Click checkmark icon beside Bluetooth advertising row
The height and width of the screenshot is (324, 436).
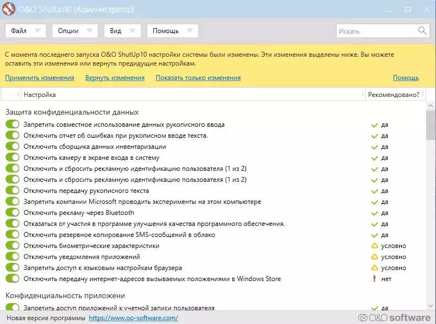click(375, 213)
